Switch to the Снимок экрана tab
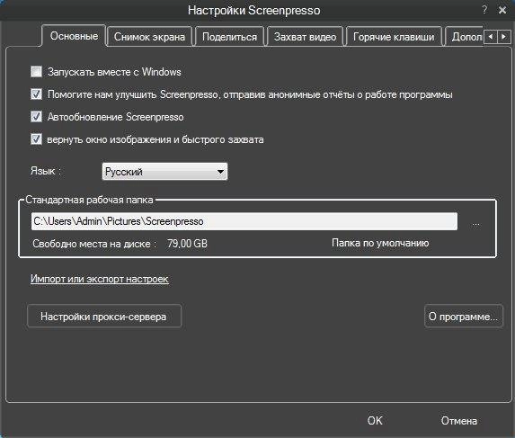 (x=149, y=37)
